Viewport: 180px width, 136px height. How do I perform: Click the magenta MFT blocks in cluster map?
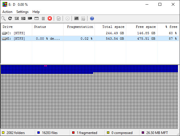(x=45, y=66)
